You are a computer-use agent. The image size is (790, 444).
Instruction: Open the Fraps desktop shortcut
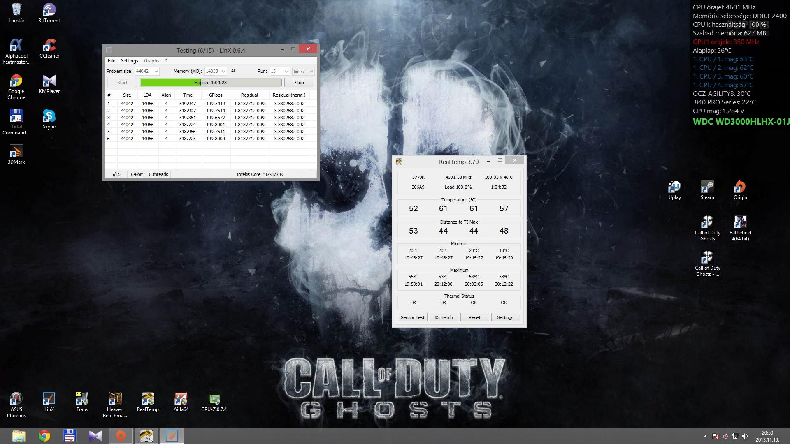(x=82, y=399)
